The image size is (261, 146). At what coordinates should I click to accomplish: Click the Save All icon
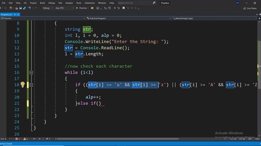pyautogui.click(x=24, y=8)
